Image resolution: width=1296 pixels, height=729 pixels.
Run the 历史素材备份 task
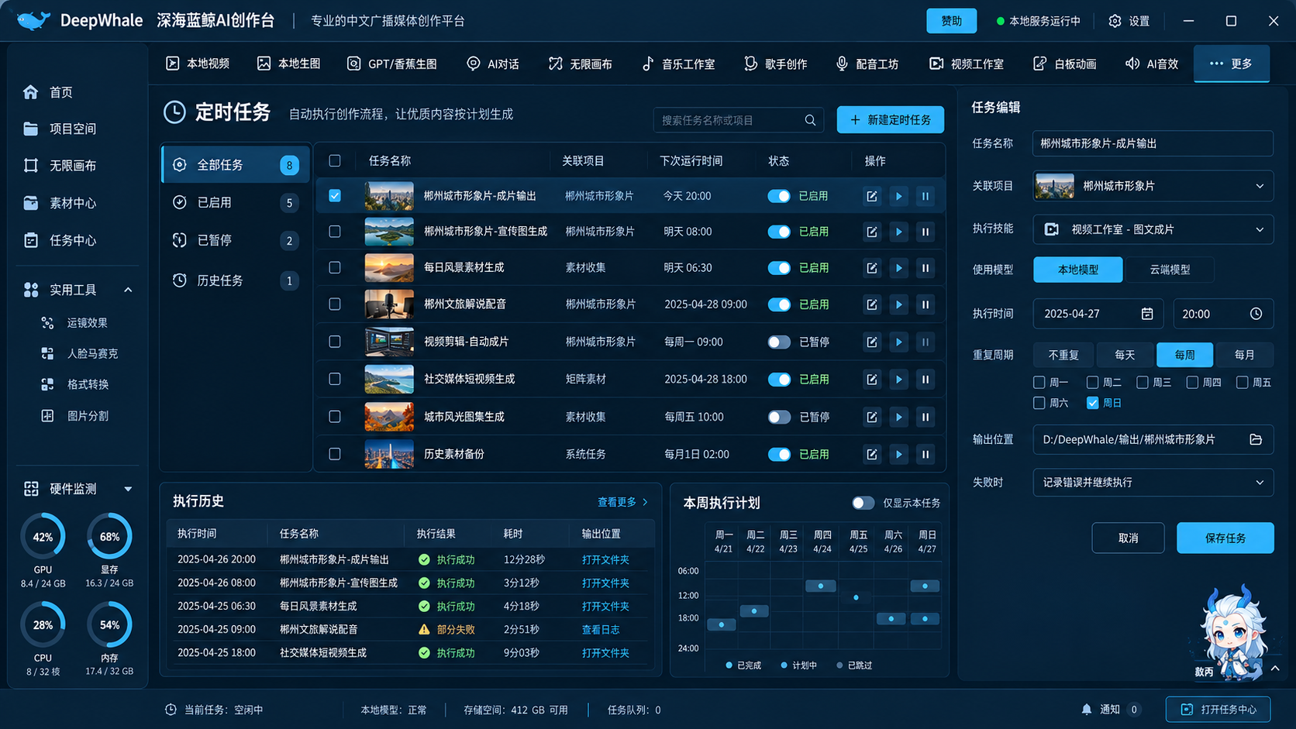(898, 454)
